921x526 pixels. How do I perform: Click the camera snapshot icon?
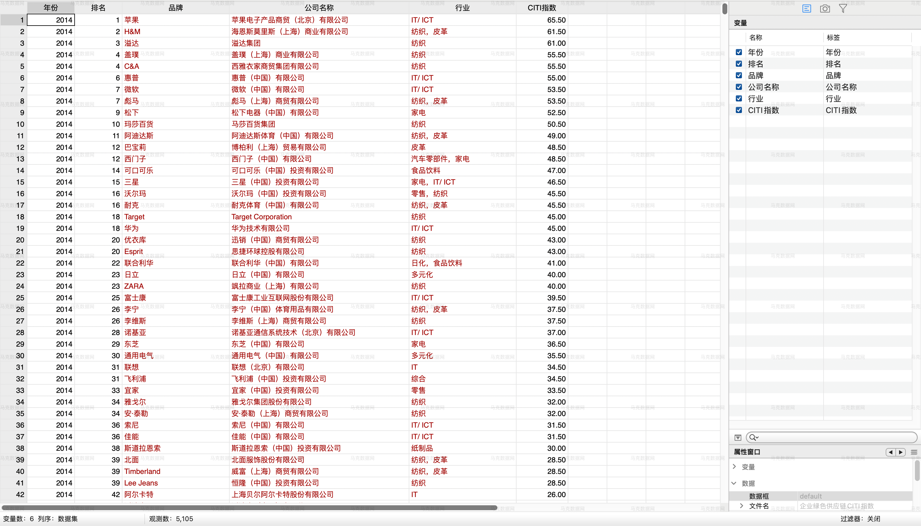(x=825, y=8)
